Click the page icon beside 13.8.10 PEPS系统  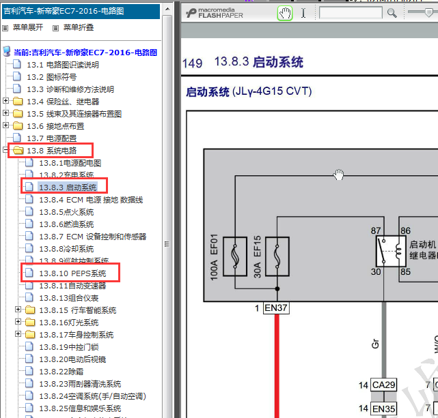[29, 273]
